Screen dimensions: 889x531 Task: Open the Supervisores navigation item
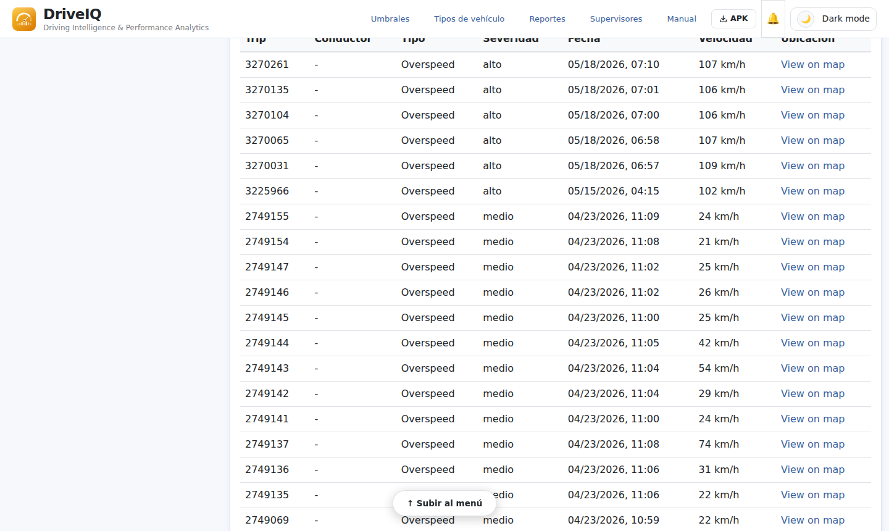click(616, 19)
